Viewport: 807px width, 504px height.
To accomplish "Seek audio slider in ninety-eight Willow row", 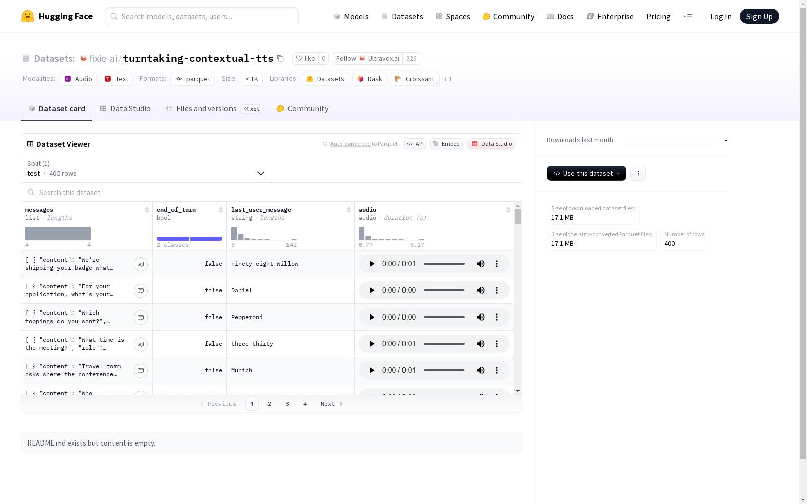I will click(x=444, y=264).
